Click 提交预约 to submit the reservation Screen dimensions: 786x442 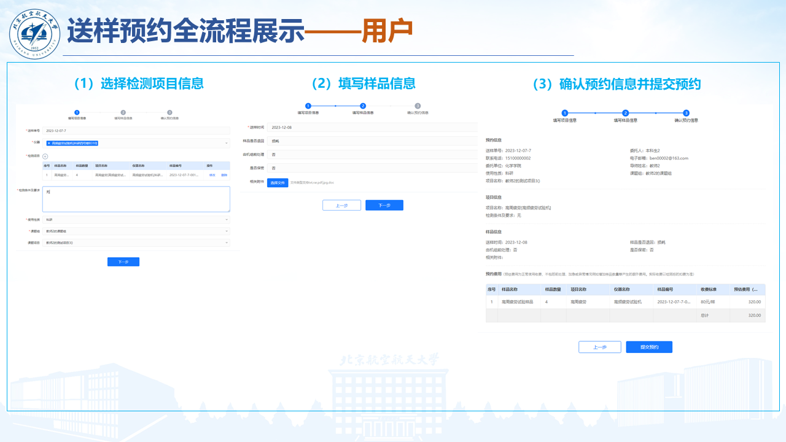649,347
